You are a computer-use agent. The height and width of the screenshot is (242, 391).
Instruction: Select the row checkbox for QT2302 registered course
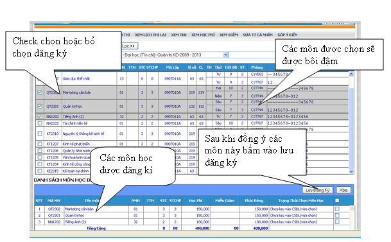tap(337, 209)
